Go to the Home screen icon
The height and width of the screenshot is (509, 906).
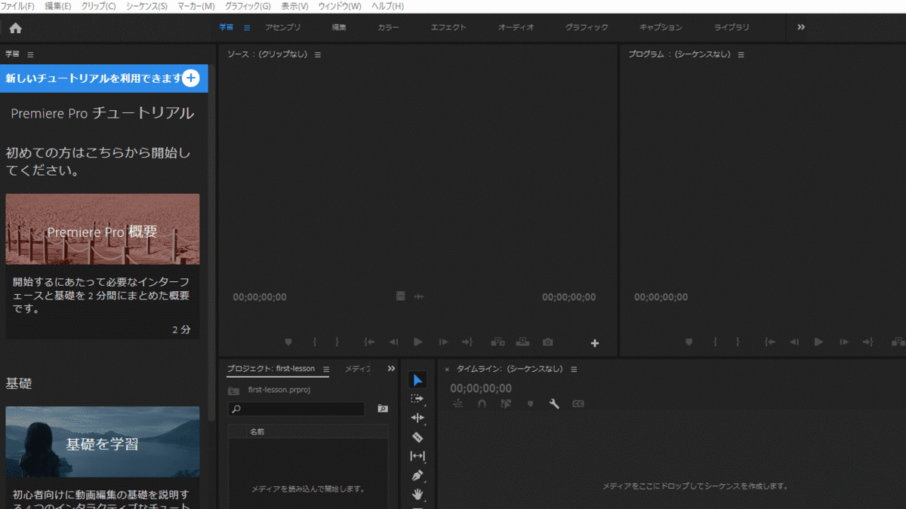pos(15,28)
